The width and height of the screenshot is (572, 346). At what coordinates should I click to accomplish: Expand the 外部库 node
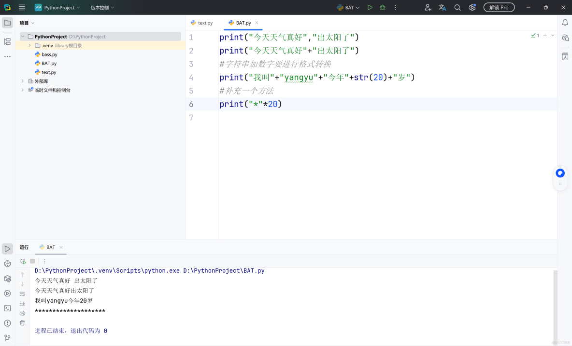pyautogui.click(x=21, y=80)
